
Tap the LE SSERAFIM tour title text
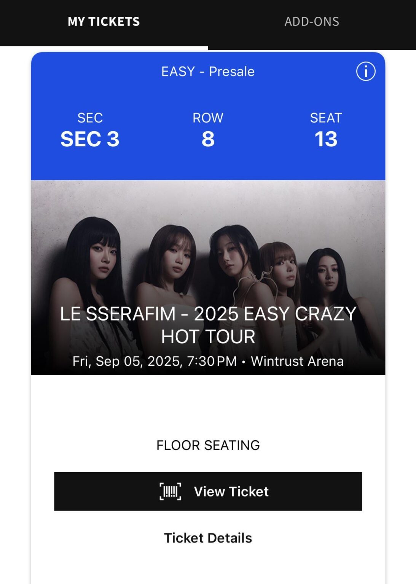coord(208,325)
